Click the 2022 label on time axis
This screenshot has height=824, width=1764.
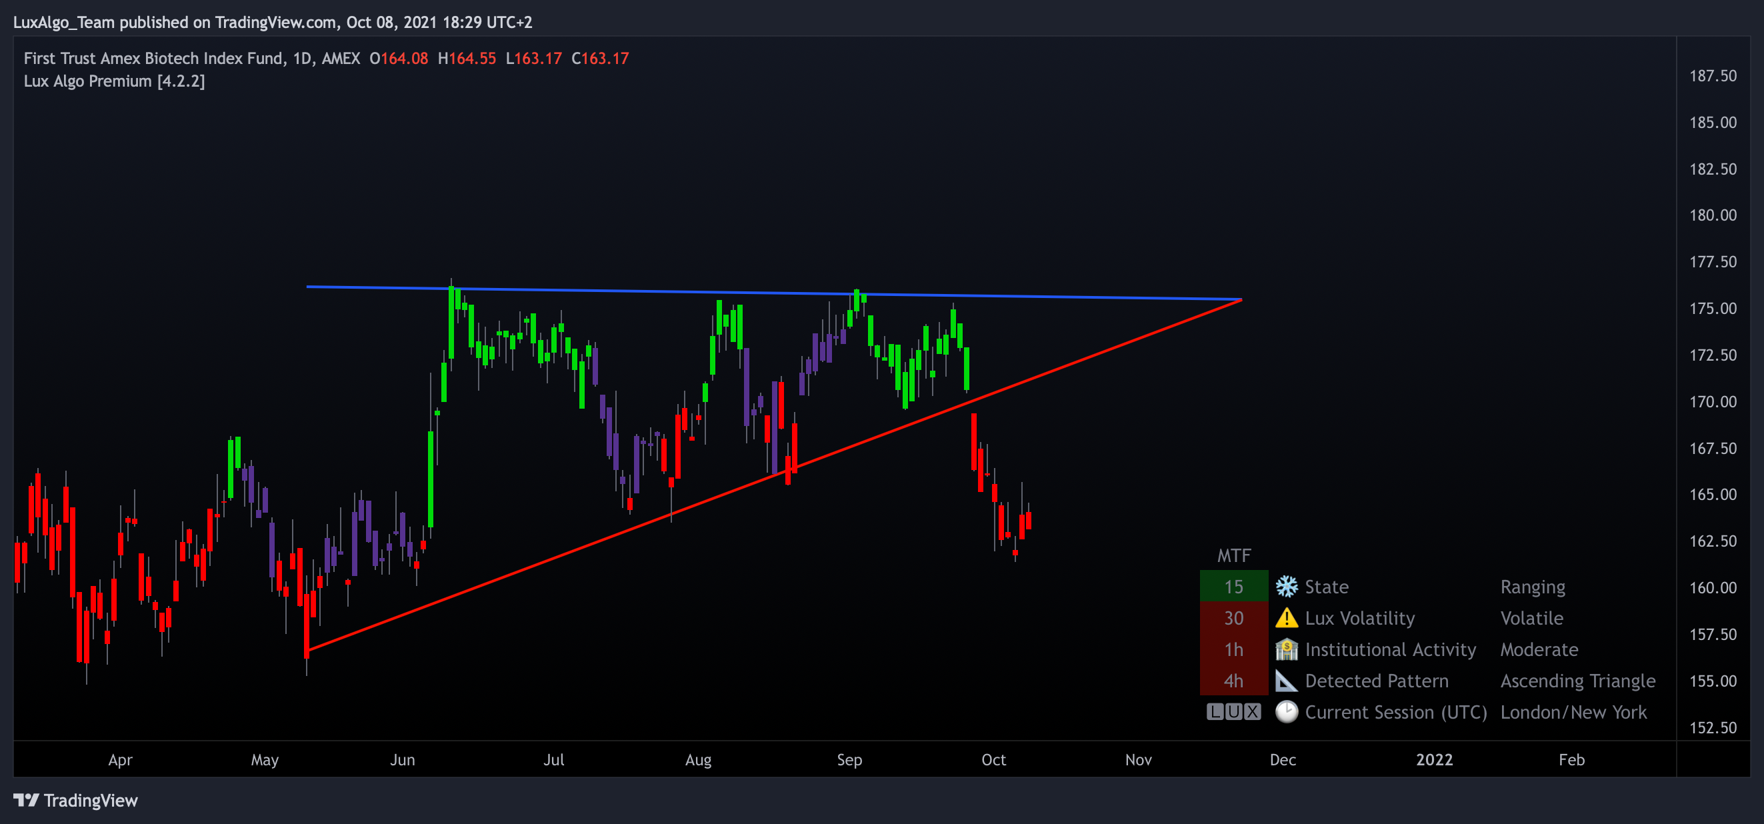tap(1434, 759)
